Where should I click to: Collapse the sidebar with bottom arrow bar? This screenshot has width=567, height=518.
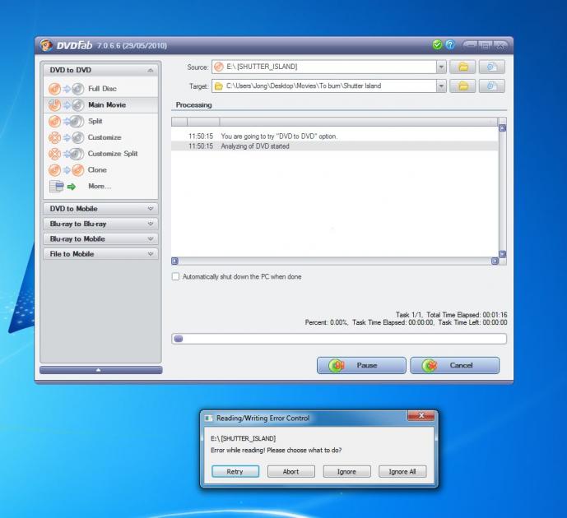pyautogui.click(x=101, y=370)
